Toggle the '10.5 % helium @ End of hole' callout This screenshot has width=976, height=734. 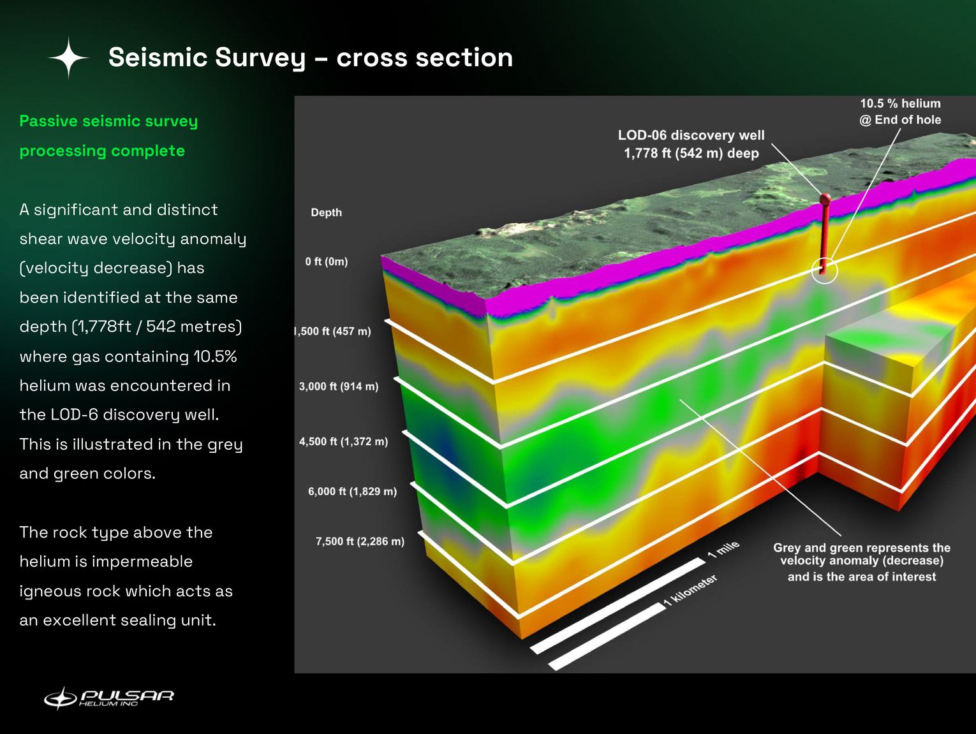pos(899,111)
